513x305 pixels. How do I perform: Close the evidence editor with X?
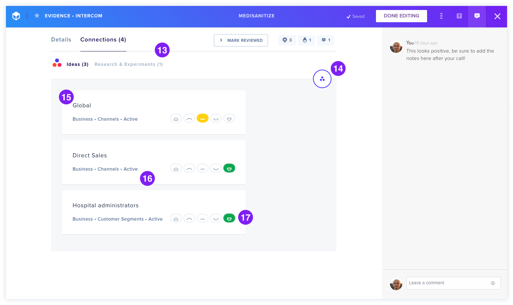497,16
